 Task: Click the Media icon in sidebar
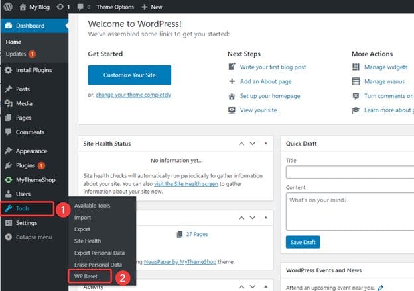pos(8,103)
